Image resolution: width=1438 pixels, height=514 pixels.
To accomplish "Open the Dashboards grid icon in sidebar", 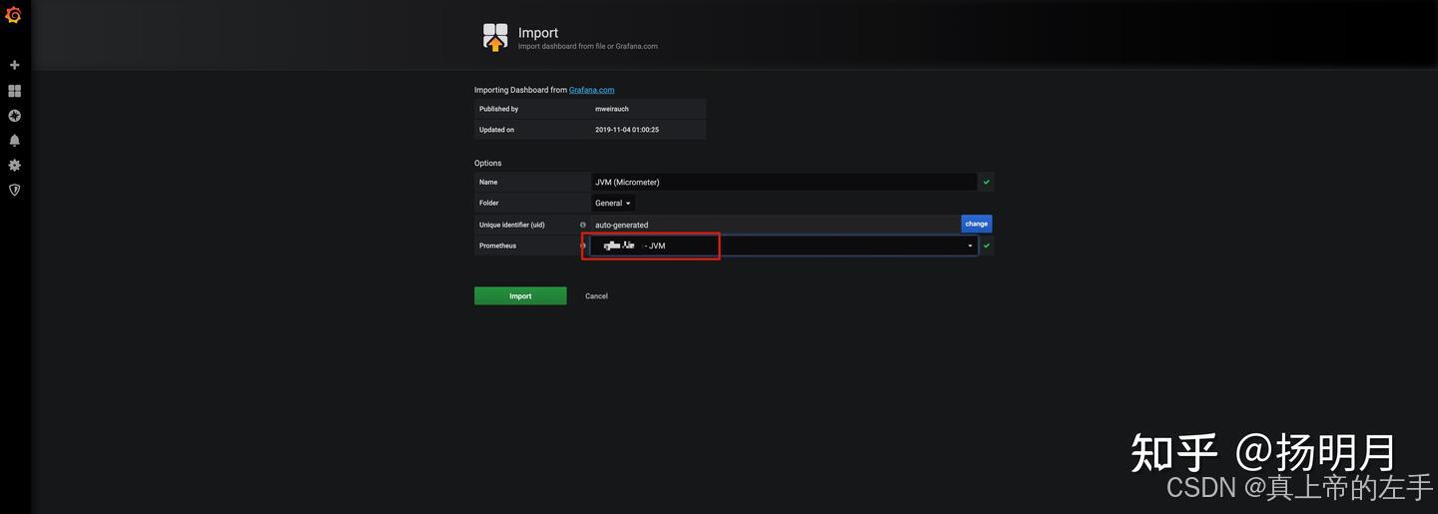I will tap(14, 91).
